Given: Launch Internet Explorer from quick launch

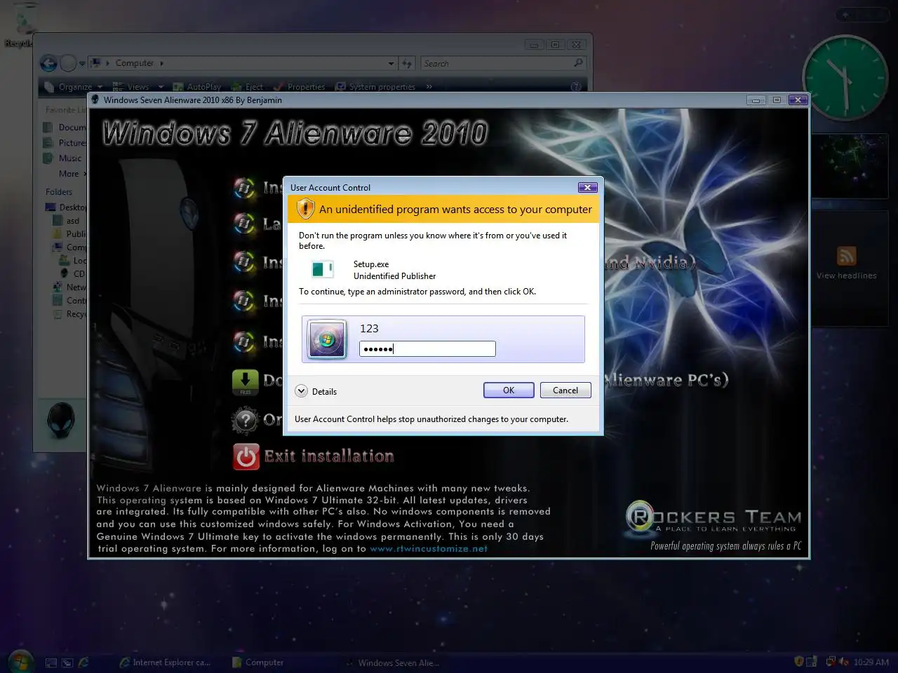Looking at the screenshot, I should click(x=83, y=662).
